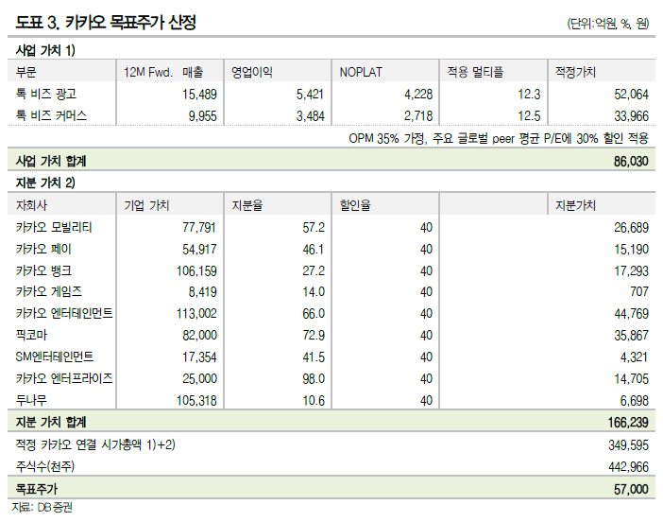The height and width of the screenshot is (522, 663).
Task: Select the '톡 비즈 광고' row label
Action: click(x=46, y=94)
